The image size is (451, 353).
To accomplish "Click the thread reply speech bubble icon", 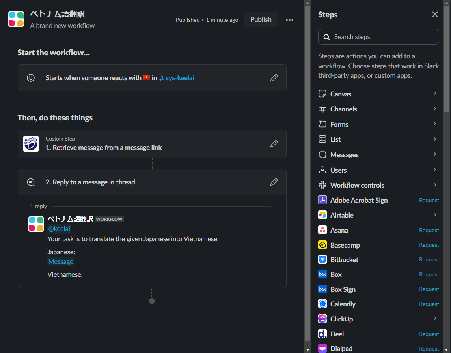I will click(31, 182).
